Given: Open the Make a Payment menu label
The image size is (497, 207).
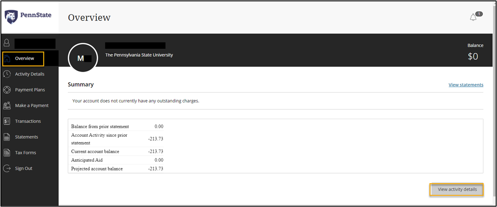Looking at the screenshot, I should [32, 105].
